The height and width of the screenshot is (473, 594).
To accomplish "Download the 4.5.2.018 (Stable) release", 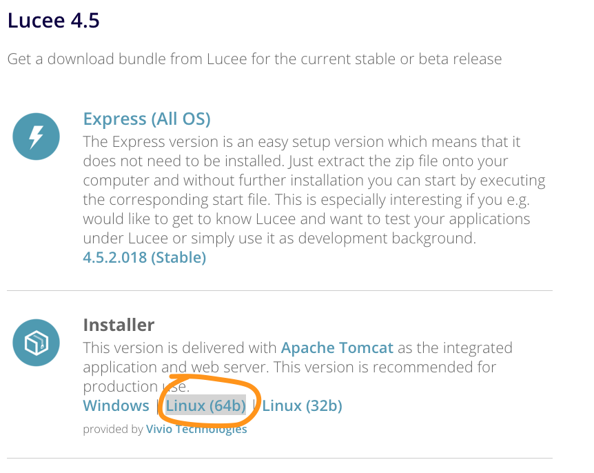I will pyautogui.click(x=144, y=257).
